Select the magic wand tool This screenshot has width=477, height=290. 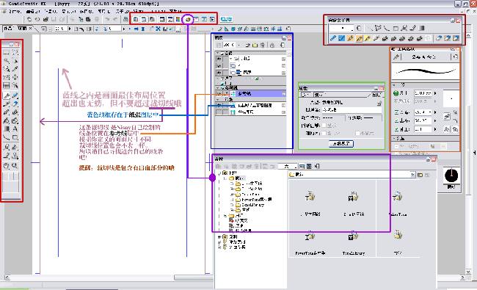click(6, 60)
